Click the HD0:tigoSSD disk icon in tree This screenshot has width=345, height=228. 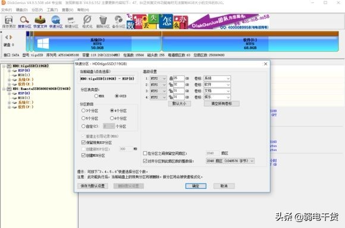[x=9, y=66]
